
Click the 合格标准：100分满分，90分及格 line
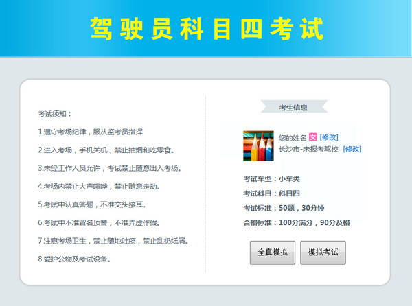tap(297, 222)
